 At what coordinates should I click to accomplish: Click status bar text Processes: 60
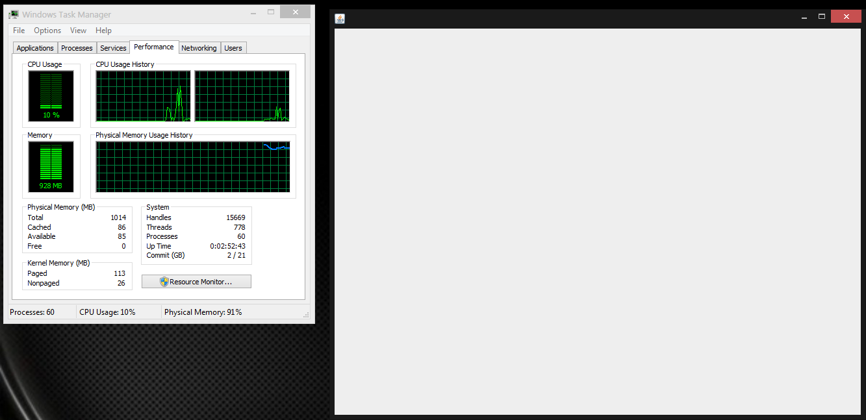tap(32, 312)
